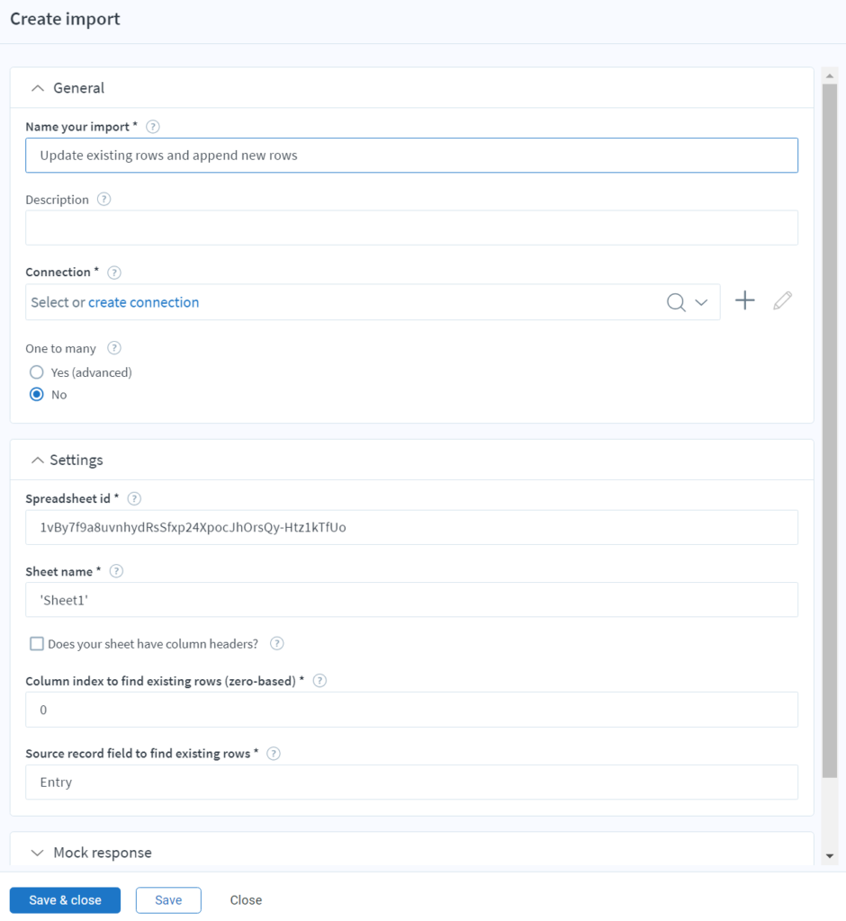
Task: Open help icon for Sheet name
Action: coord(116,571)
